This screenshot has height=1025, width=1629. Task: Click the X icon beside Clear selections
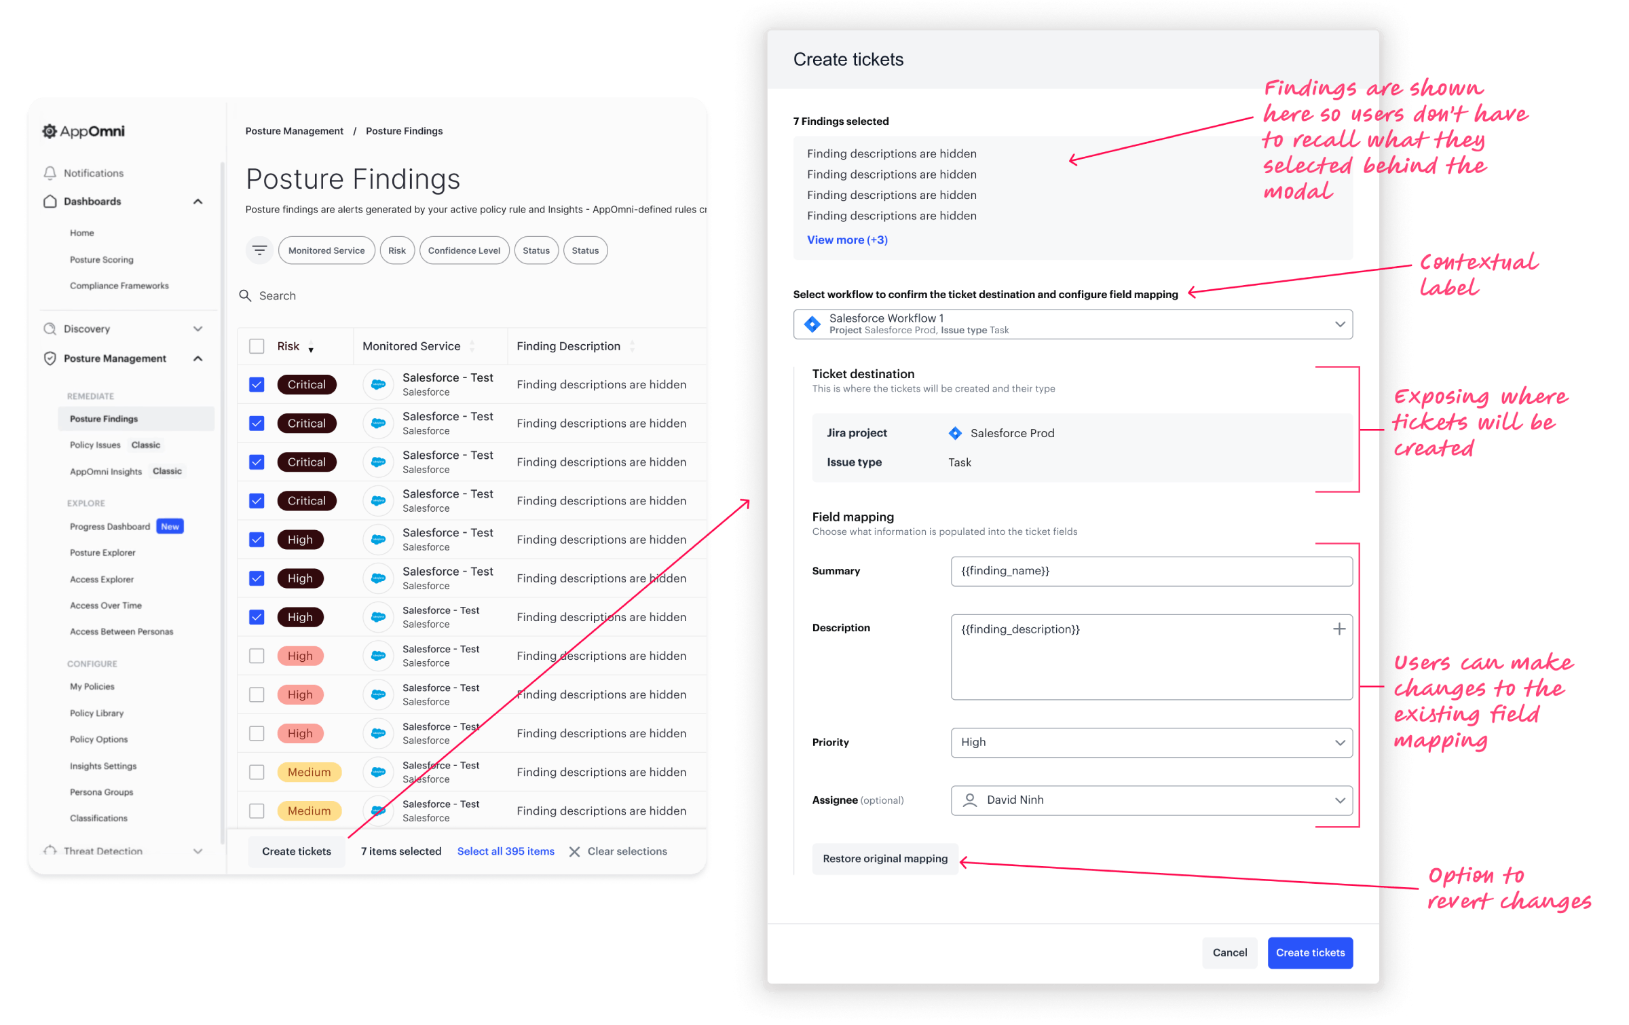click(x=574, y=852)
